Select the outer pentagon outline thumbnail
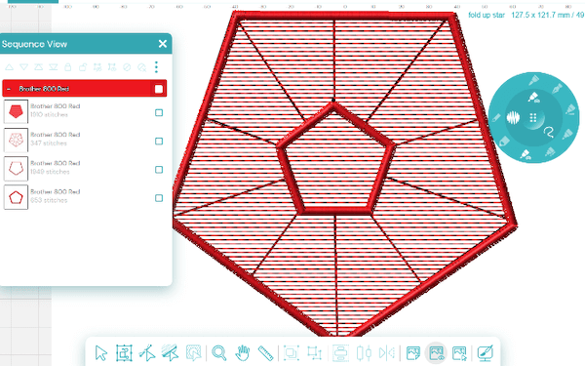 pyautogui.click(x=16, y=169)
